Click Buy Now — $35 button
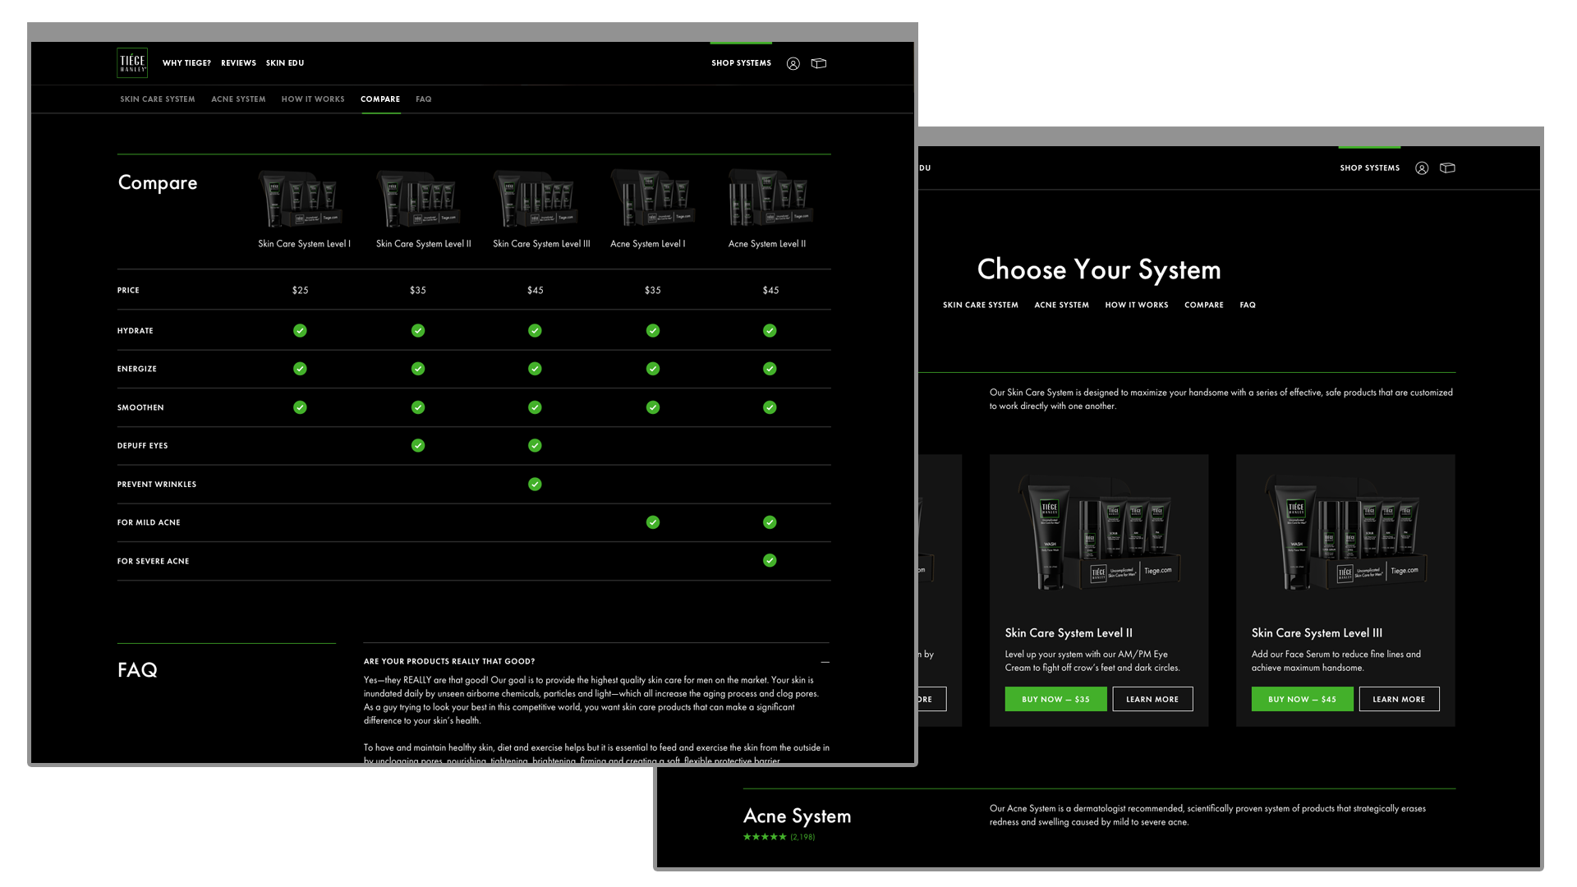Screen dimensions: 1577x887 [x=1055, y=699]
